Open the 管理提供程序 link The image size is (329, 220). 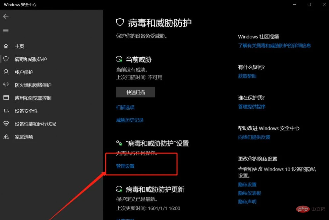coord(252,106)
